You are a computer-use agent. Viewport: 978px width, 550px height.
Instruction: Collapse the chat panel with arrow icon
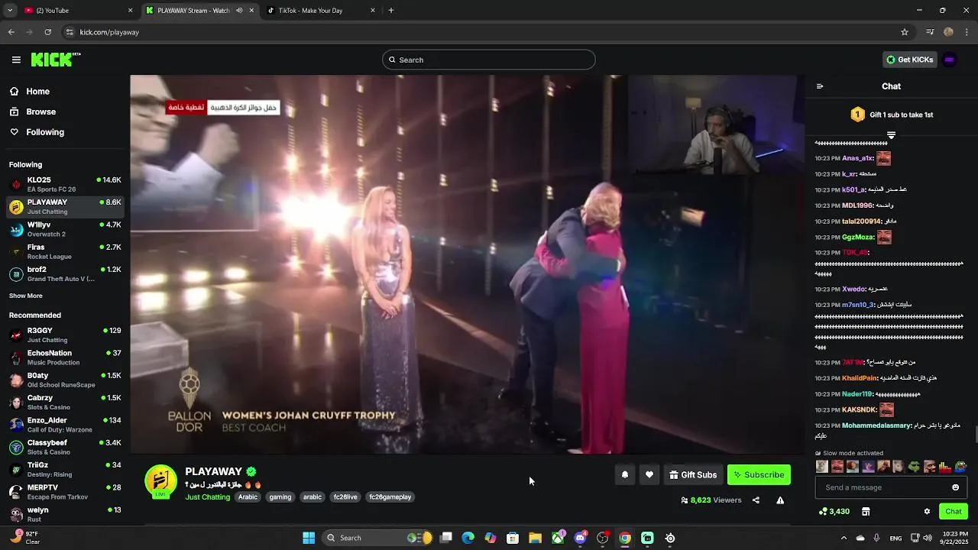click(x=820, y=86)
